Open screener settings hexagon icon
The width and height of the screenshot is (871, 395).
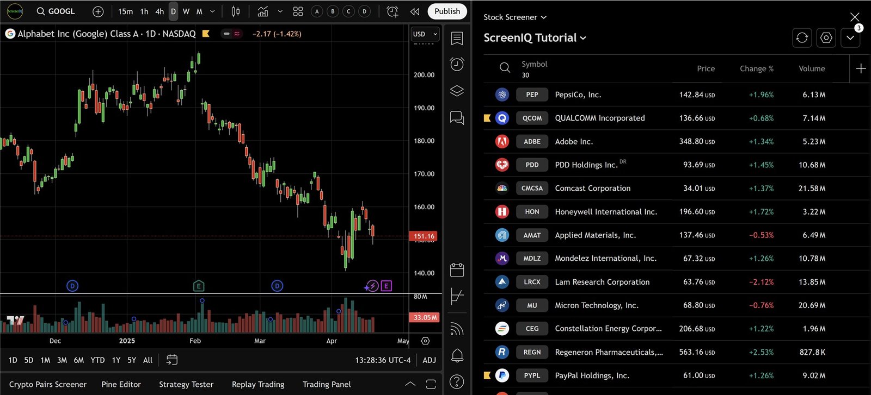(826, 38)
